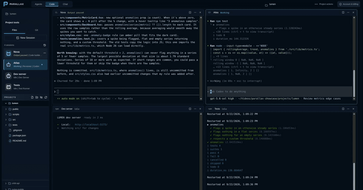Switch to the Agents tab
Screen dimensions: 363x190
point(38,4)
